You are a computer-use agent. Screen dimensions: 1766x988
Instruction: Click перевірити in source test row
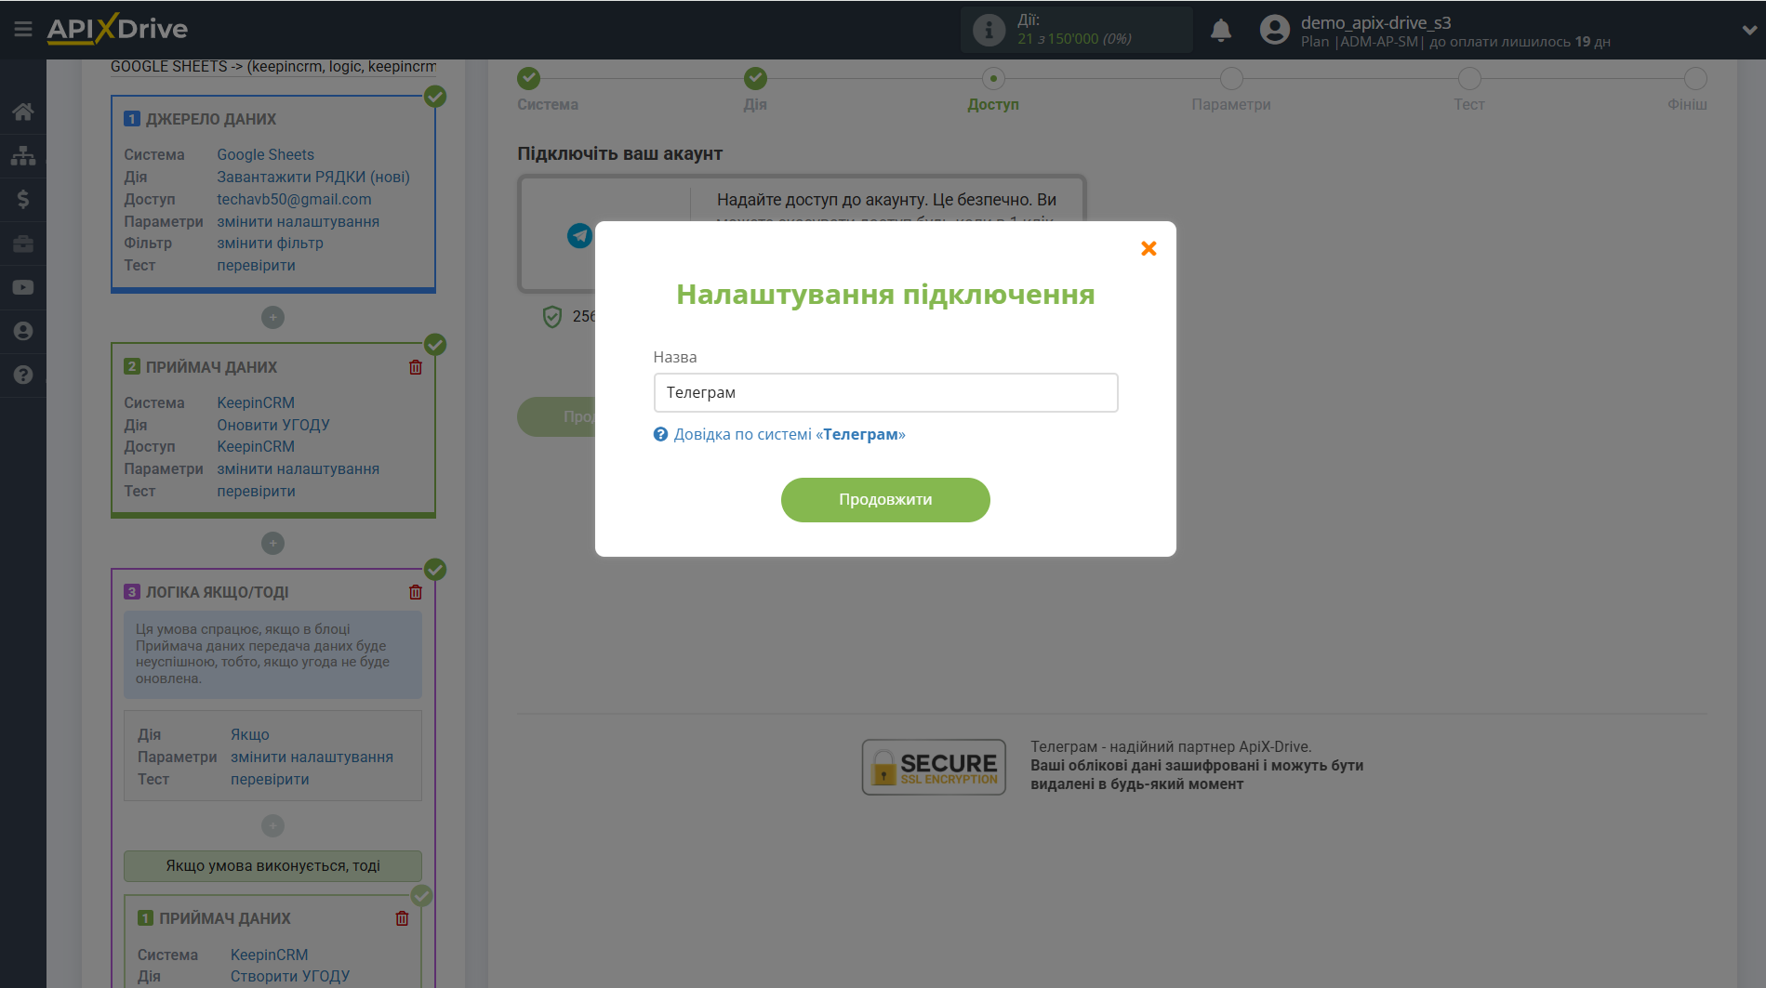pos(256,265)
